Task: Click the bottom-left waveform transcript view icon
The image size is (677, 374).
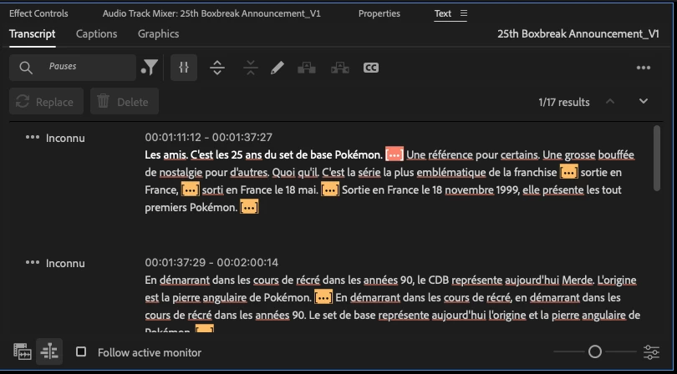Action: (x=23, y=352)
